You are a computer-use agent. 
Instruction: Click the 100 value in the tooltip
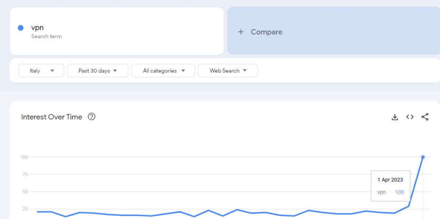coord(399,192)
